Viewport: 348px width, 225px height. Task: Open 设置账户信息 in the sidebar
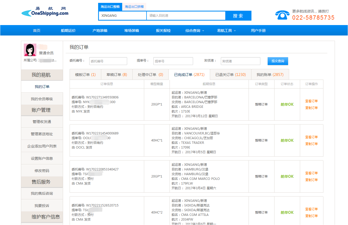[x=42, y=158]
